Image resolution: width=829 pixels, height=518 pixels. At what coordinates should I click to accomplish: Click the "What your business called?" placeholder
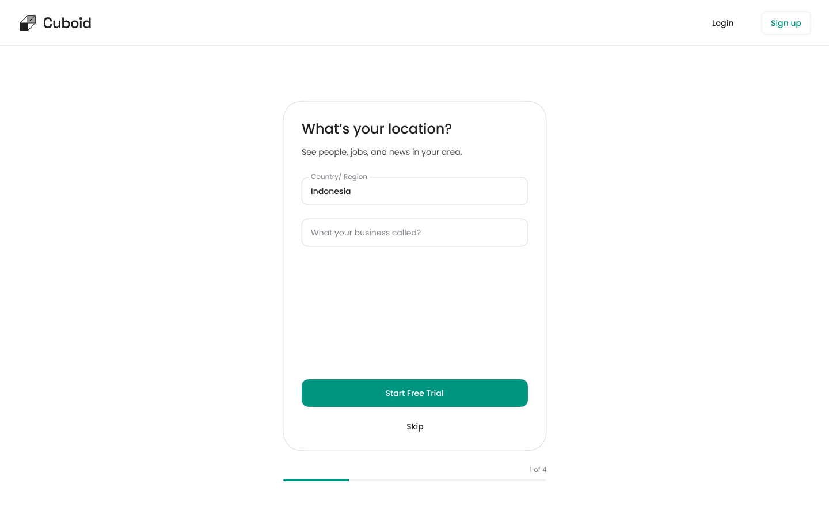[x=366, y=233]
